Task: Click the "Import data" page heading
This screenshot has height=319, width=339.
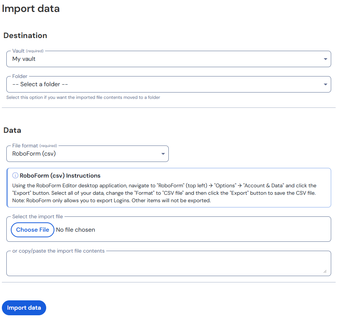Action: [x=31, y=9]
